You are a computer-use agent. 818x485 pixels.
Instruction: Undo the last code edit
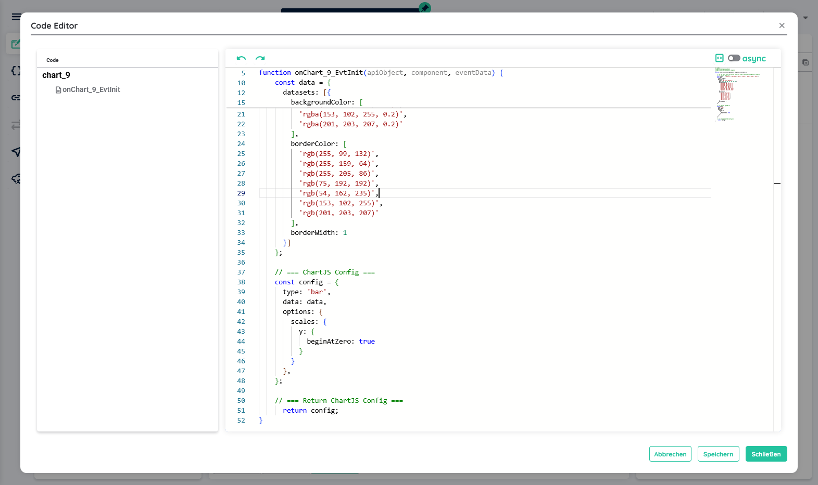tap(241, 58)
